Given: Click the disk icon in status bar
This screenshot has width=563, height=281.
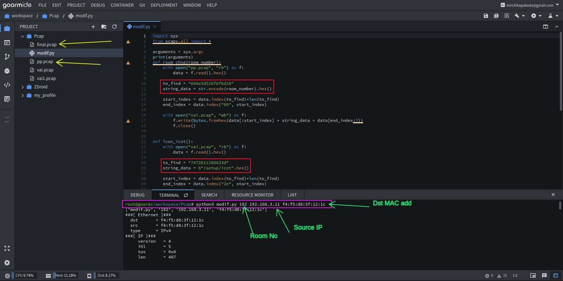Looking at the screenshot, I should point(89,276).
